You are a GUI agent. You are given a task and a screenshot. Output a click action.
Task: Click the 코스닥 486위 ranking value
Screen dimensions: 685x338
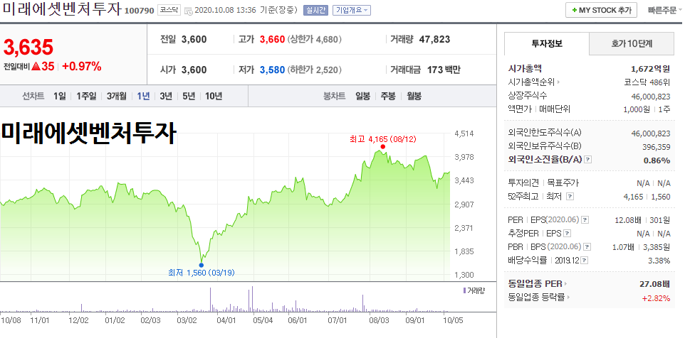click(x=647, y=82)
